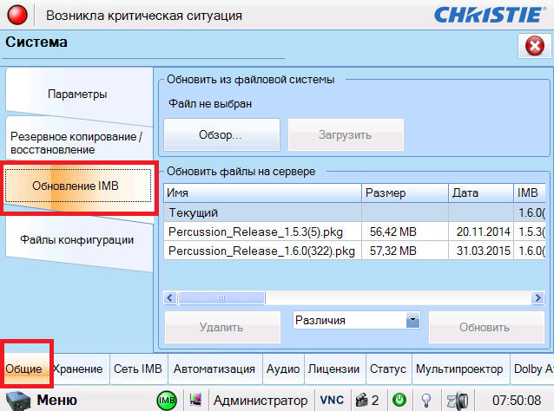Click the IMB column header
Screen dimensions: 554x411
click(530, 193)
